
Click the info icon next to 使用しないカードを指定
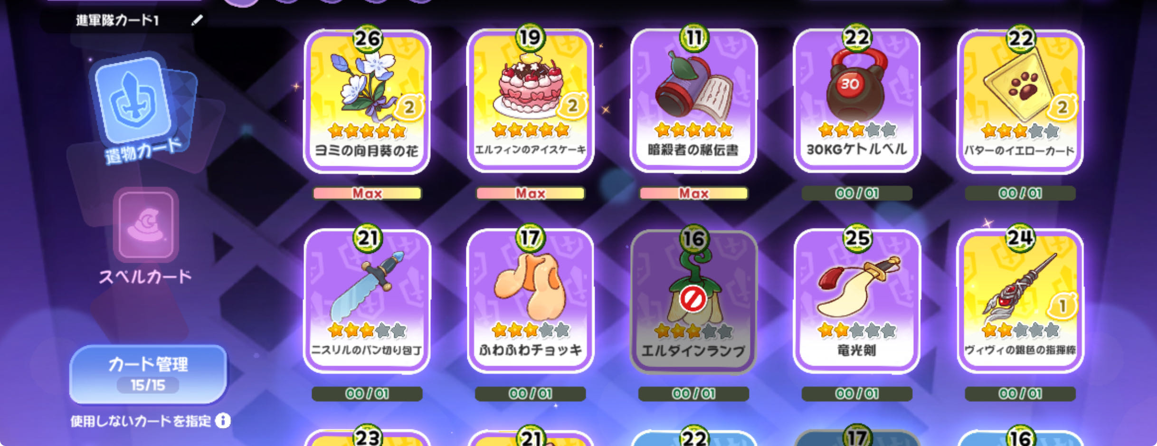point(223,420)
